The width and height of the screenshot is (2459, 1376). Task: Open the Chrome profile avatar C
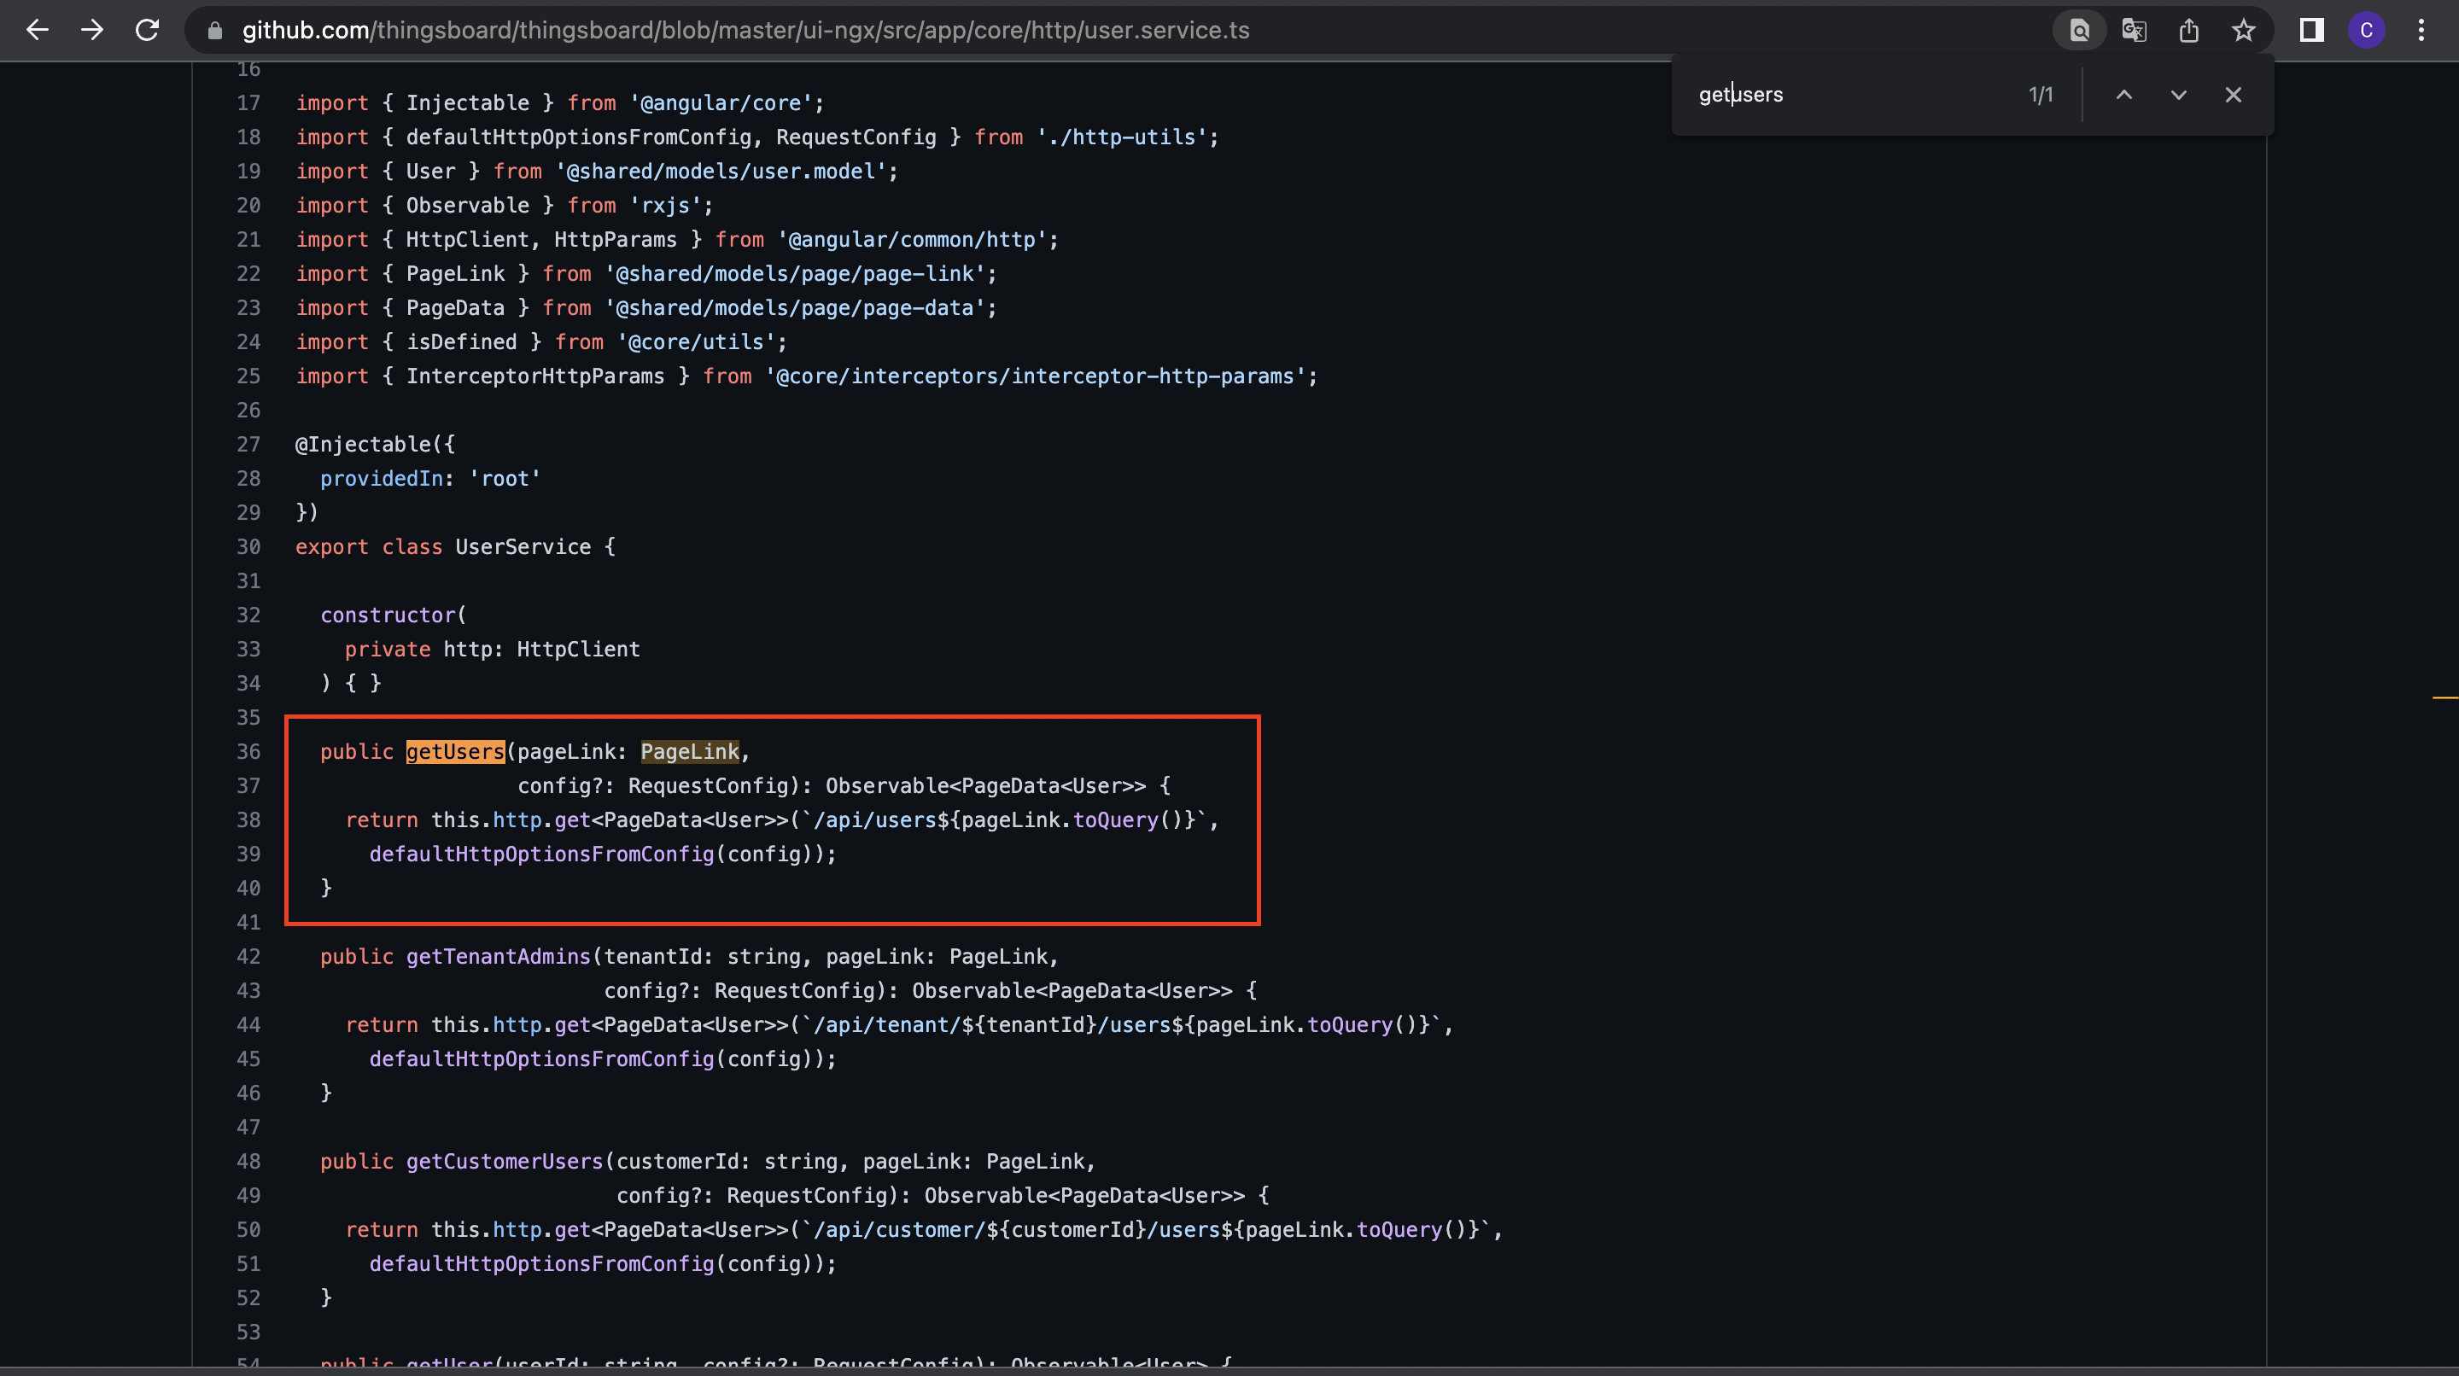click(x=2367, y=30)
